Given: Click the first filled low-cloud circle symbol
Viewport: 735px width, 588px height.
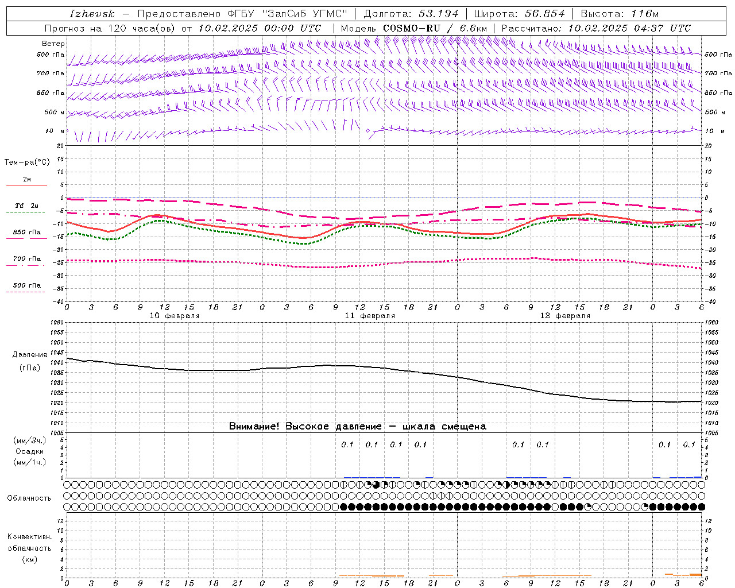Looking at the screenshot, I should [343, 506].
